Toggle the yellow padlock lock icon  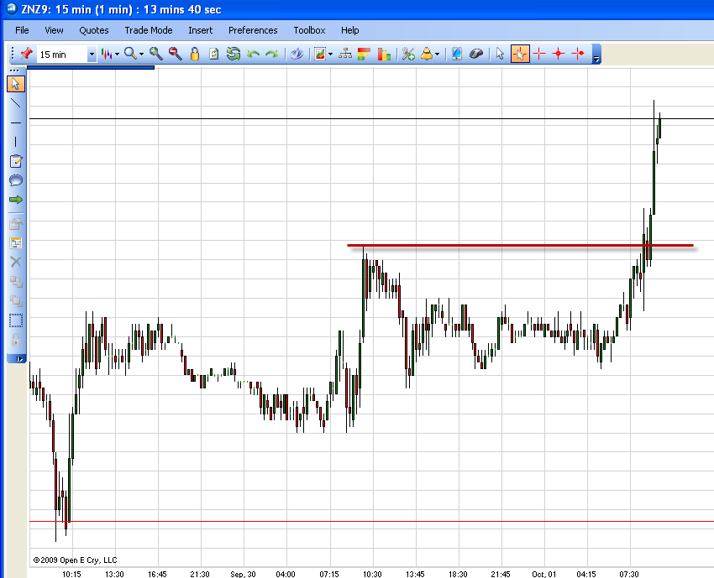click(x=195, y=54)
